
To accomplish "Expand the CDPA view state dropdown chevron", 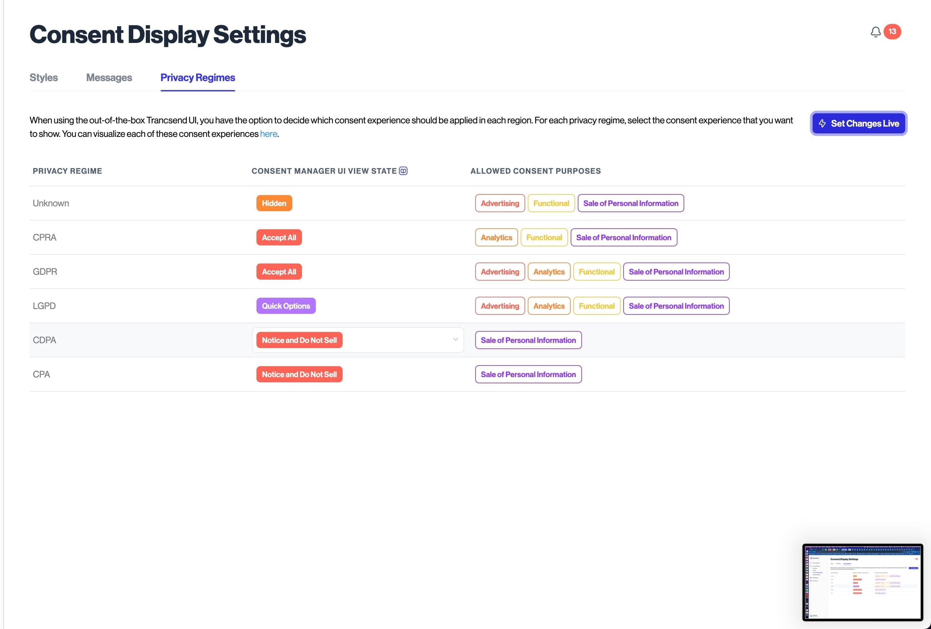I will click(x=455, y=340).
